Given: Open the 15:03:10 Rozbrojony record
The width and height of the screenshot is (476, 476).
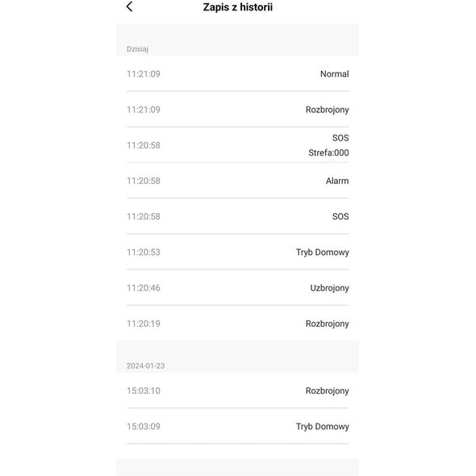Looking at the screenshot, I should click(237, 390).
